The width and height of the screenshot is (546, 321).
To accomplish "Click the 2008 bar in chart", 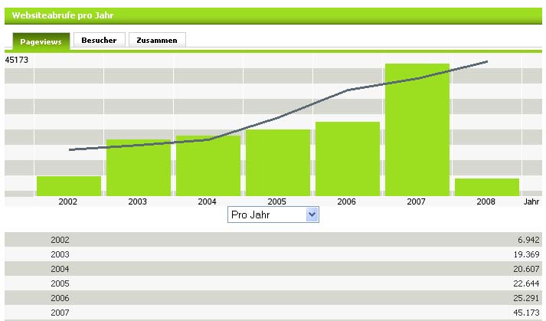I will (x=486, y=187).
